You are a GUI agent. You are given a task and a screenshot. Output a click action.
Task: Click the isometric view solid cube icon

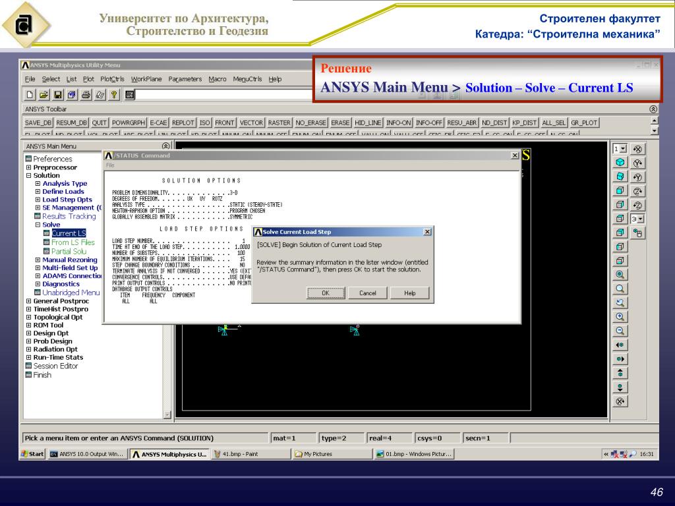pyautogui.click(x=620, y=162)
